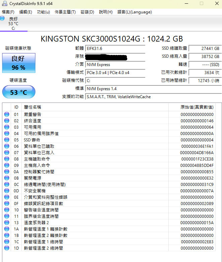Click the SSD 總讀取量 value 27441 GB
Viewport: 222px width, 262px height.
[x=205, y=49]
